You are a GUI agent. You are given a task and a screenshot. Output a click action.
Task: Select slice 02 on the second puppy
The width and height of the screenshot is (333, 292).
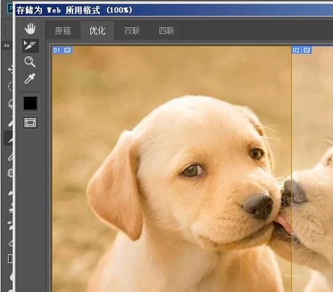click(313, 169)
